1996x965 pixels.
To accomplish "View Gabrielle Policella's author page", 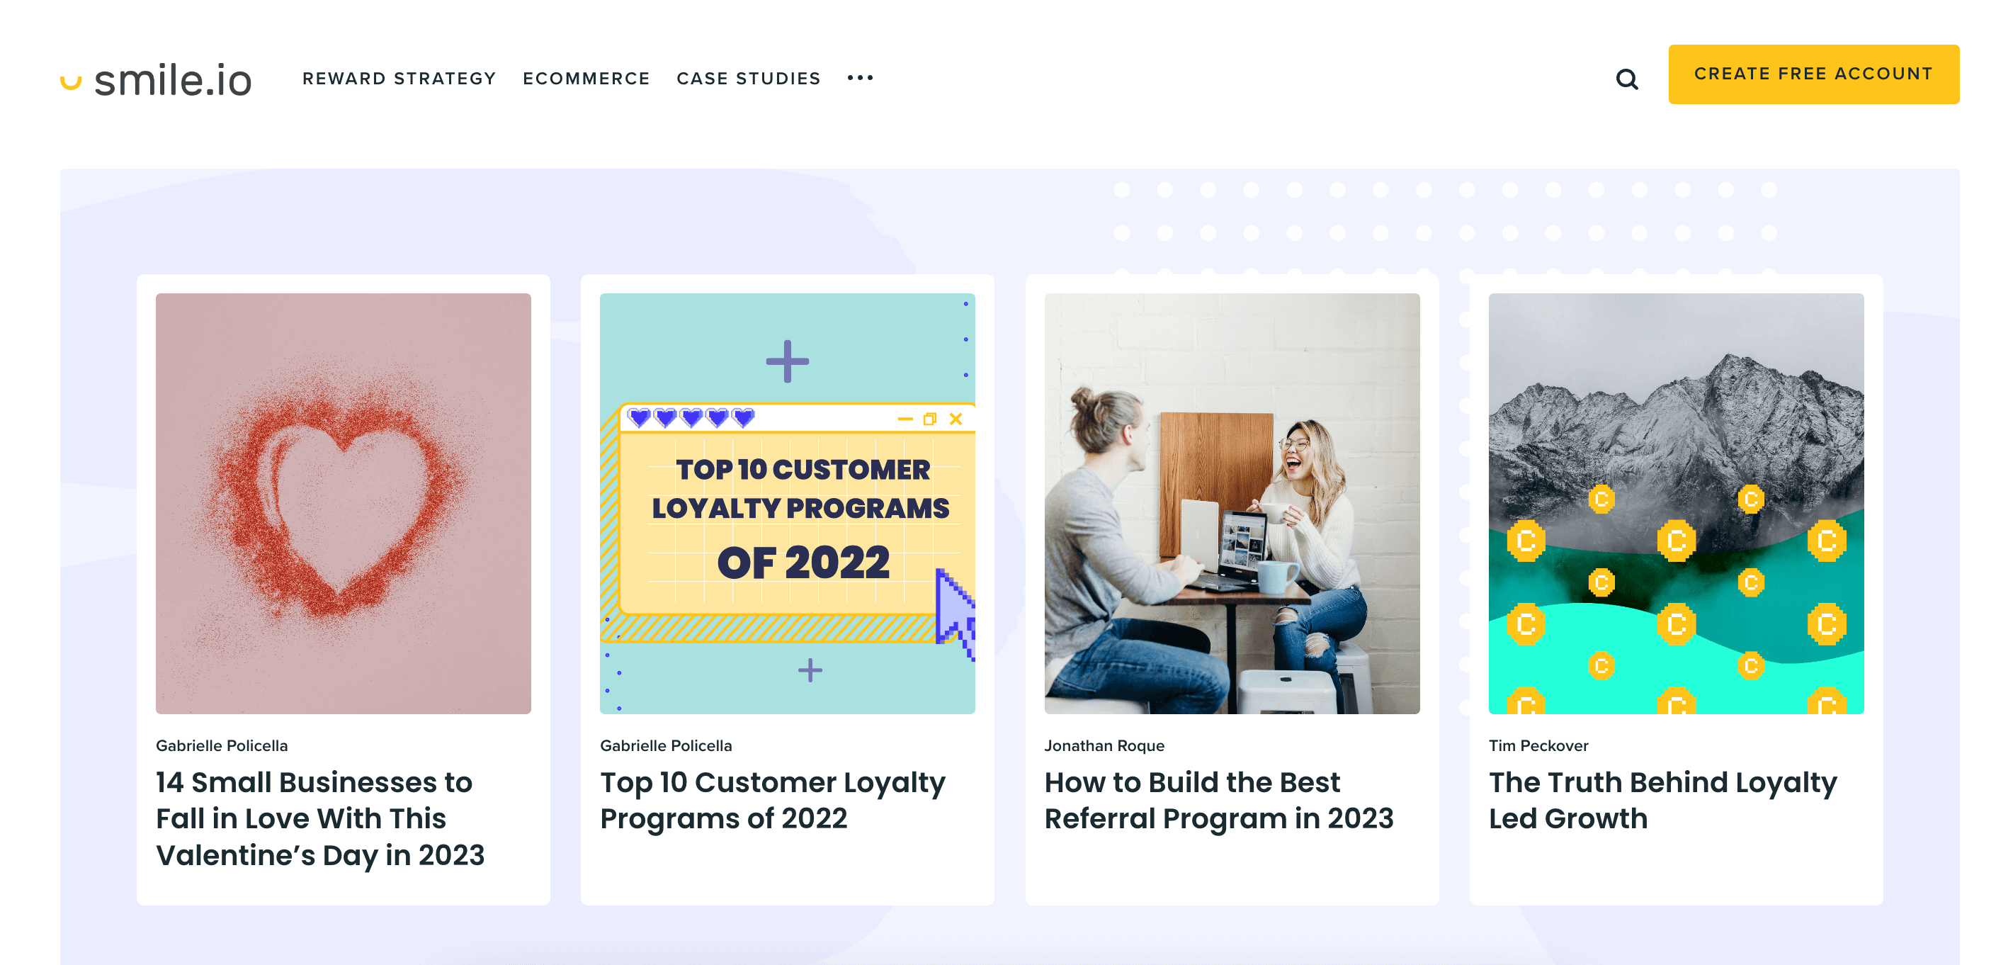I will point(221,745).
